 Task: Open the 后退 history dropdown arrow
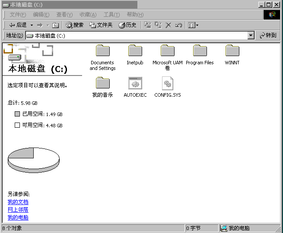click(x=32, y=25)
